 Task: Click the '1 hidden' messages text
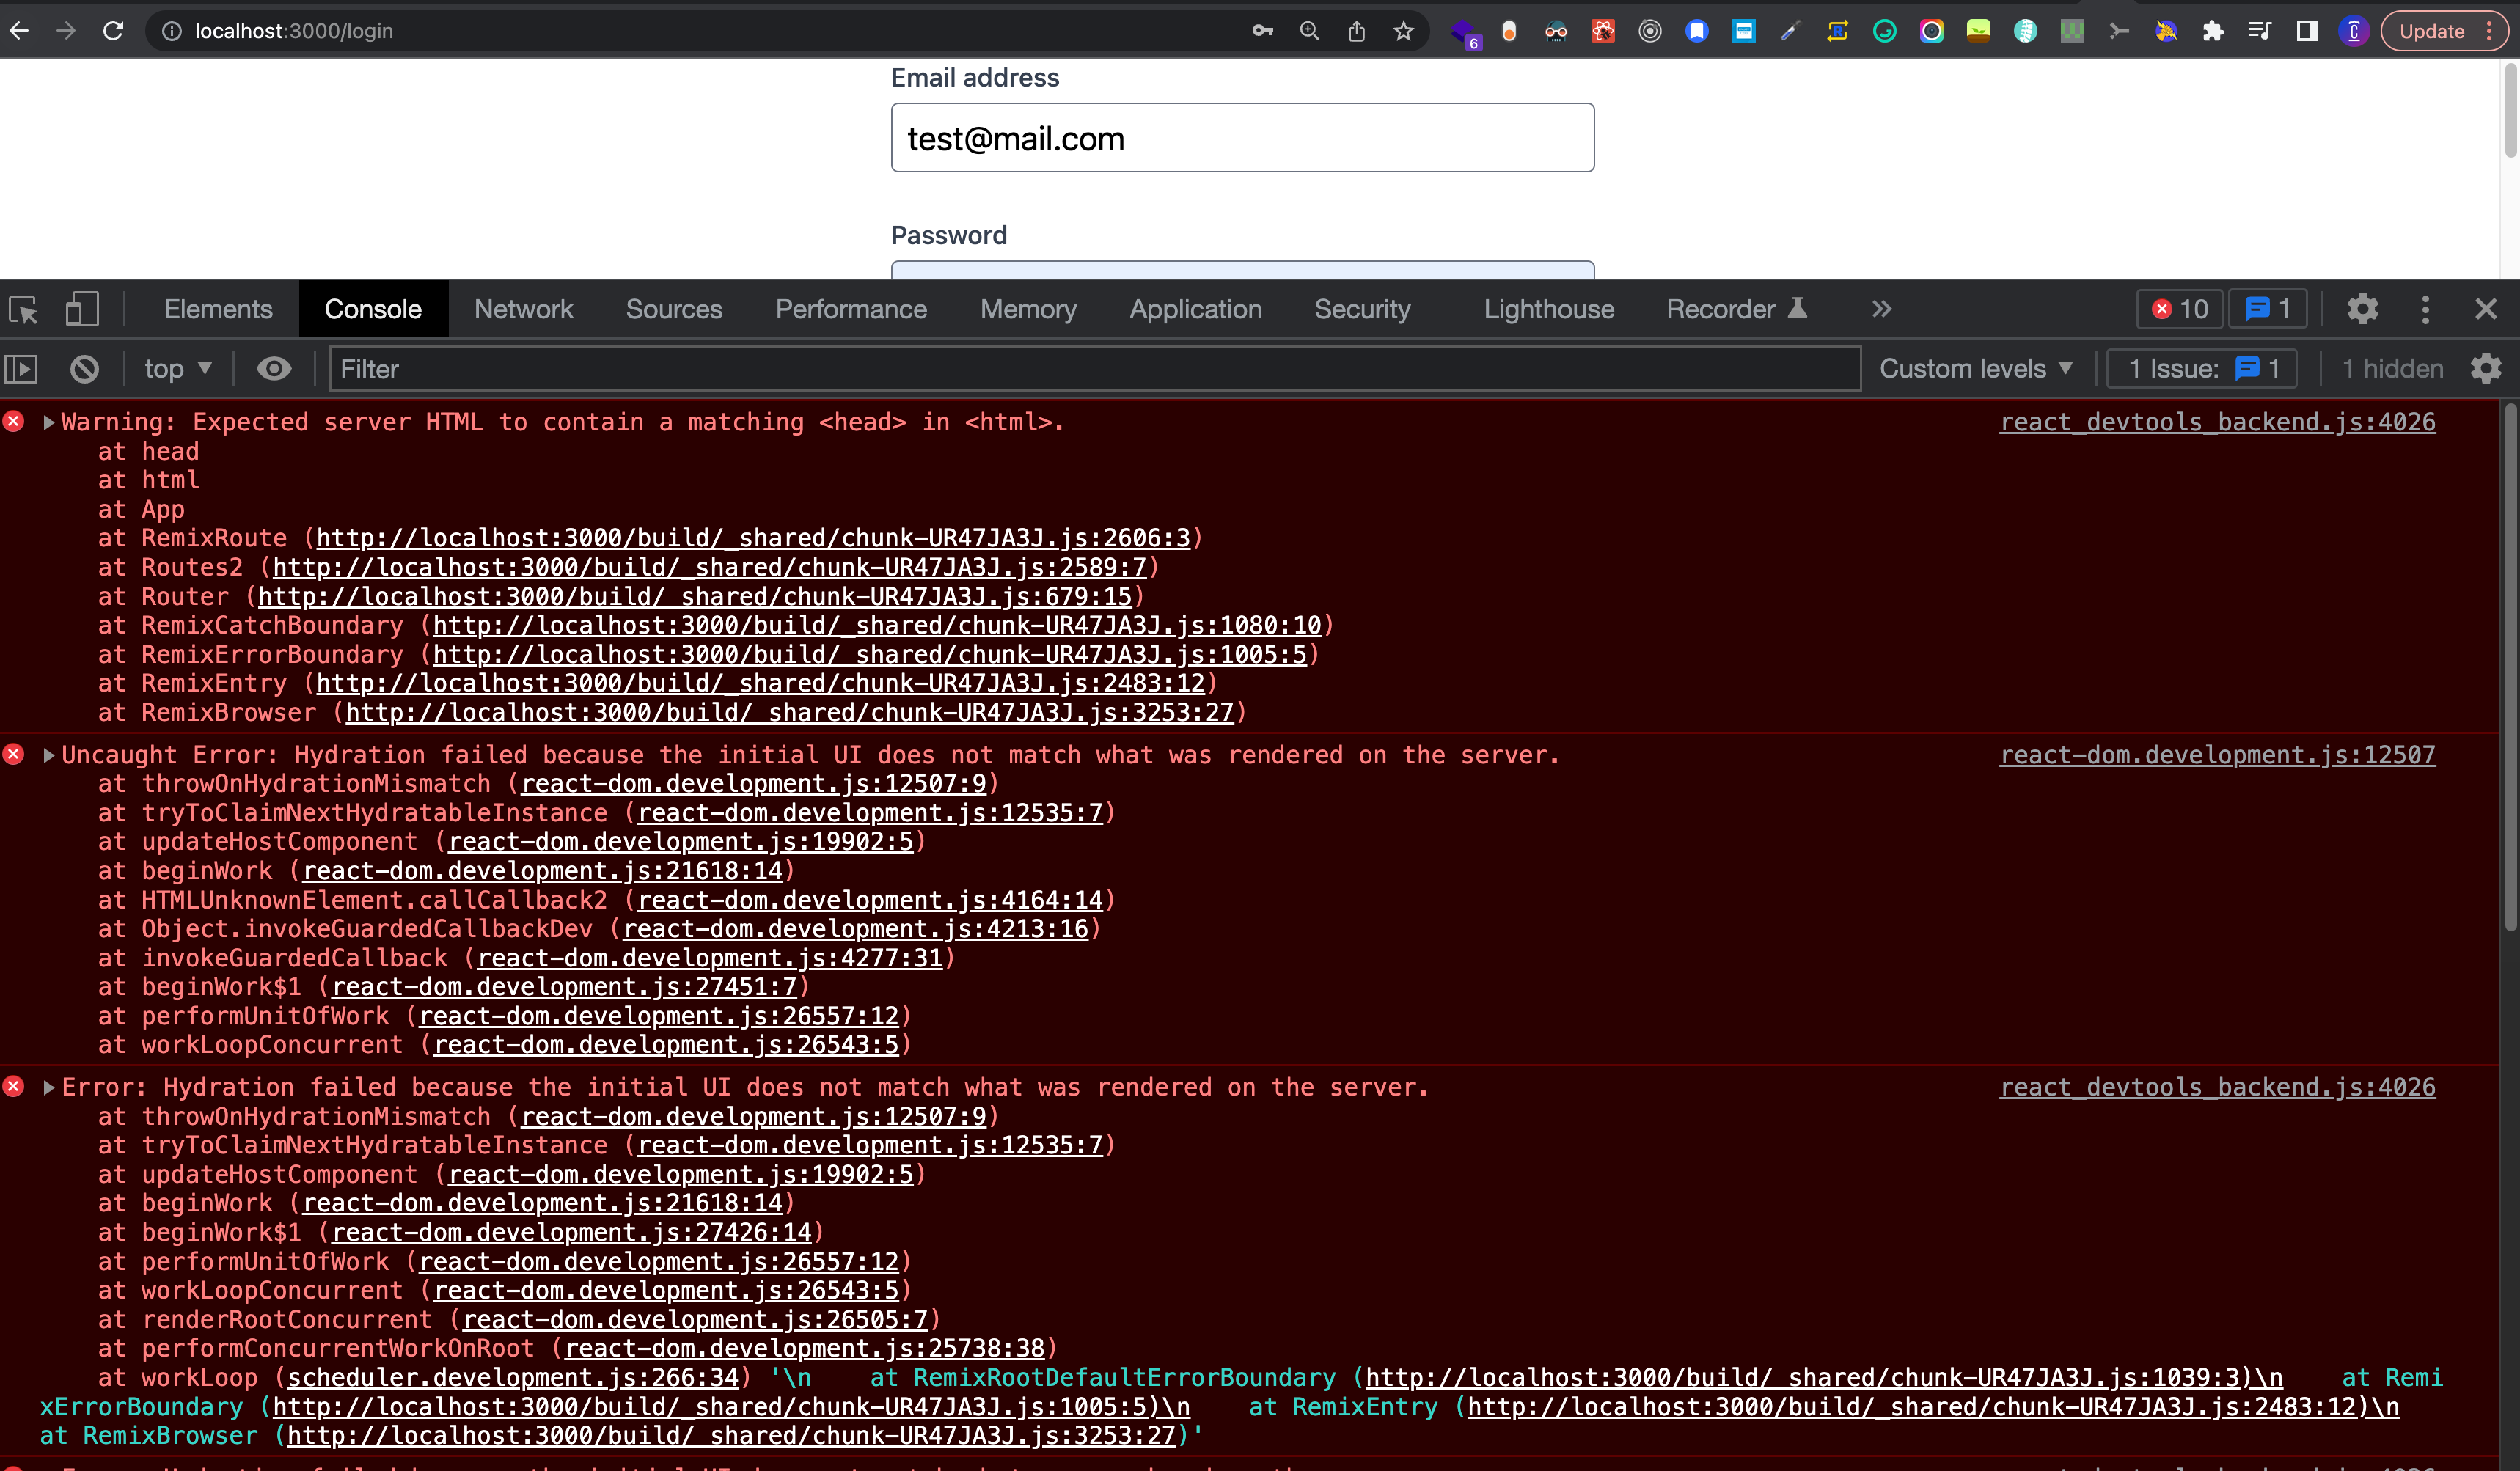click(2393, 369)
